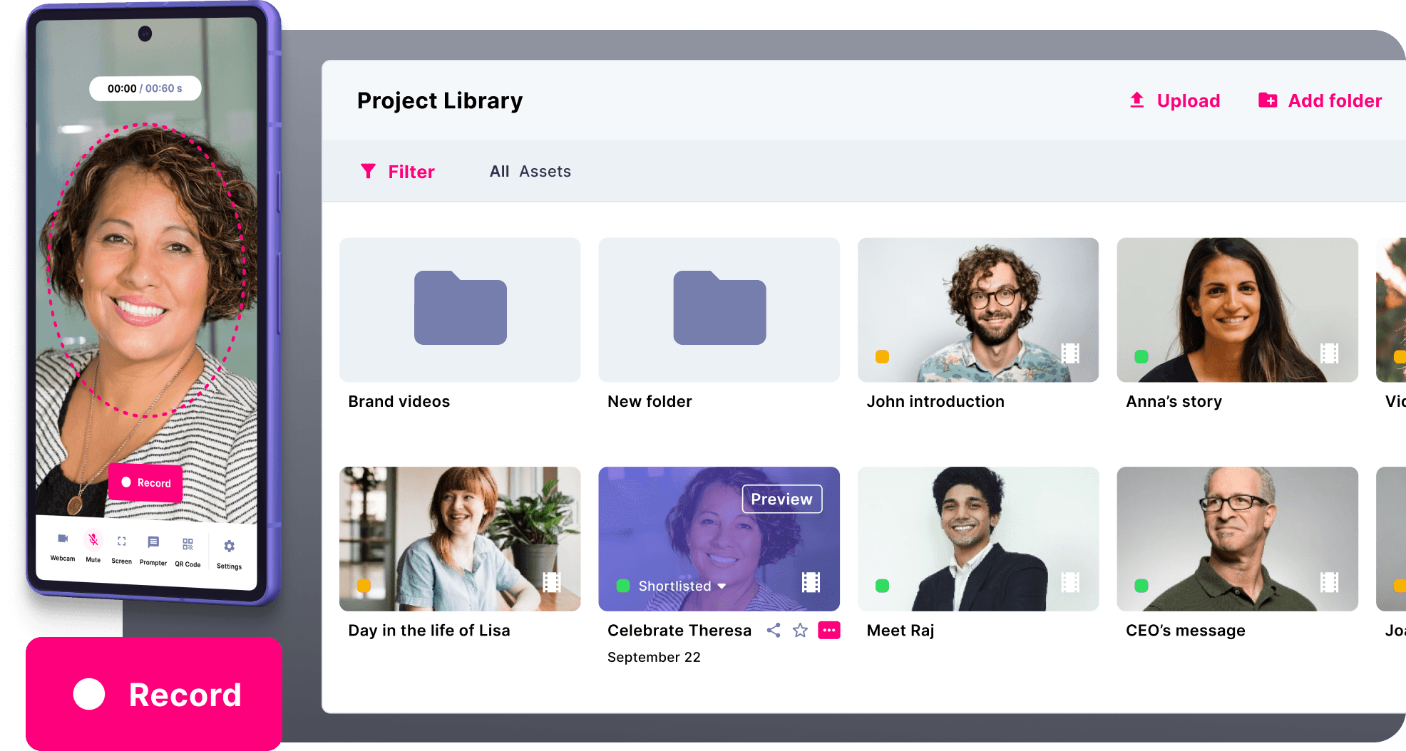Image resolution: width=1406 pixels, height=751 pixels.
Task: Click the Webcam icon on phone
Action: click(63, 539)
